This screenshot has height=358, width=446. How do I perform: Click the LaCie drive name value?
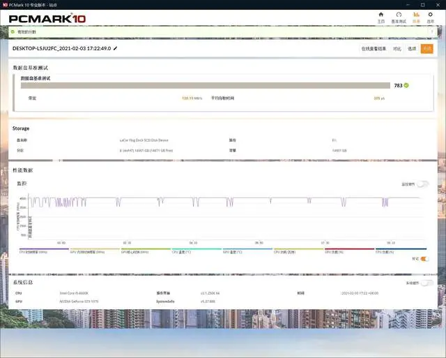point(144,140)
